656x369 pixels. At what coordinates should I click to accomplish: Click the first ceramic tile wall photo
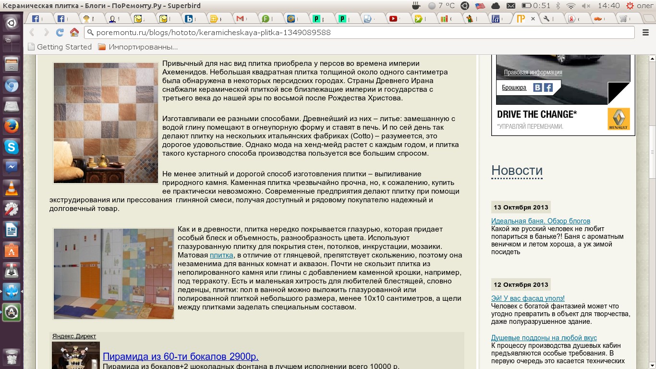coord(106,123)
